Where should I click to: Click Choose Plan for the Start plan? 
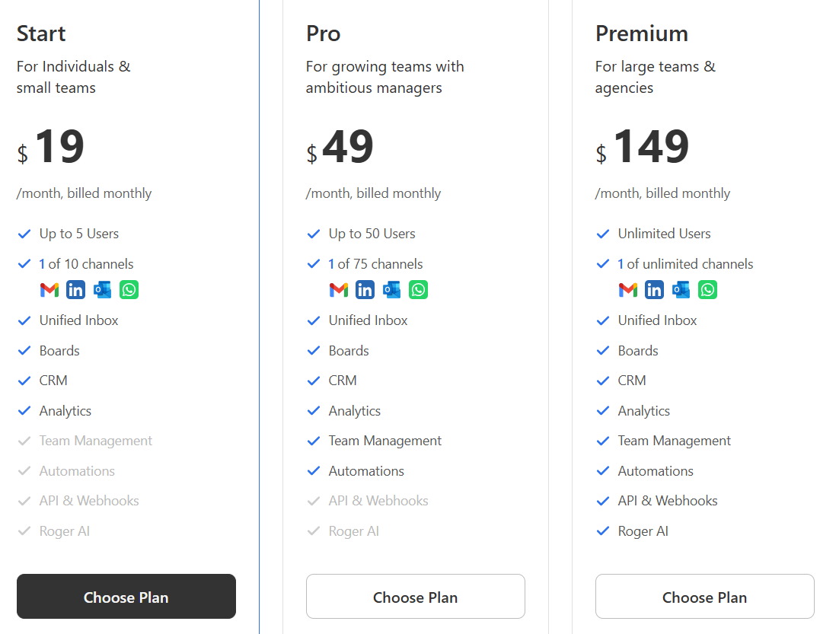(x=126, y=597)
